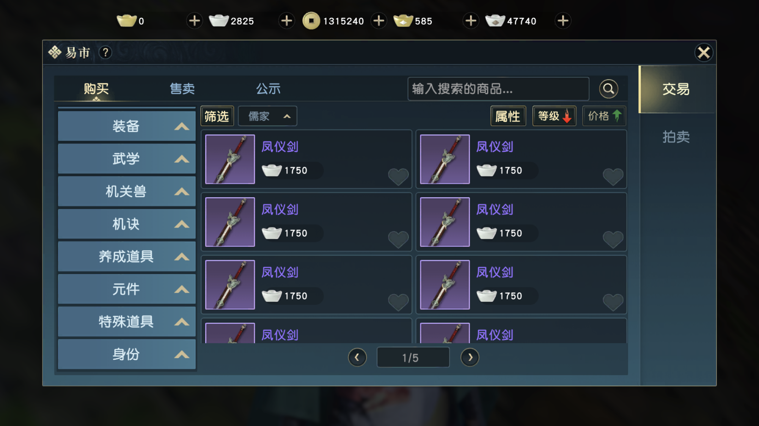Click the 筛选 filter button
The height and width of the screenshot is (426, 759).
click(217, 116)
